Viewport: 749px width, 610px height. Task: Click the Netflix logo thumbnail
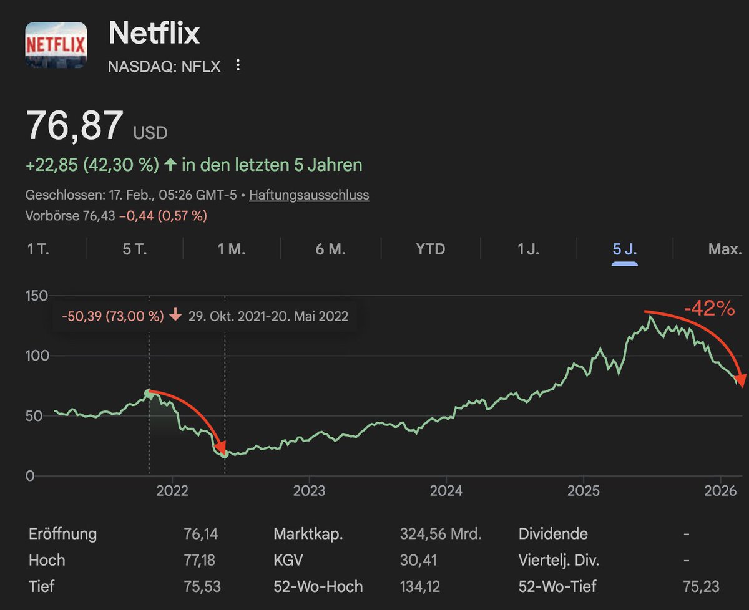[56, 45]
